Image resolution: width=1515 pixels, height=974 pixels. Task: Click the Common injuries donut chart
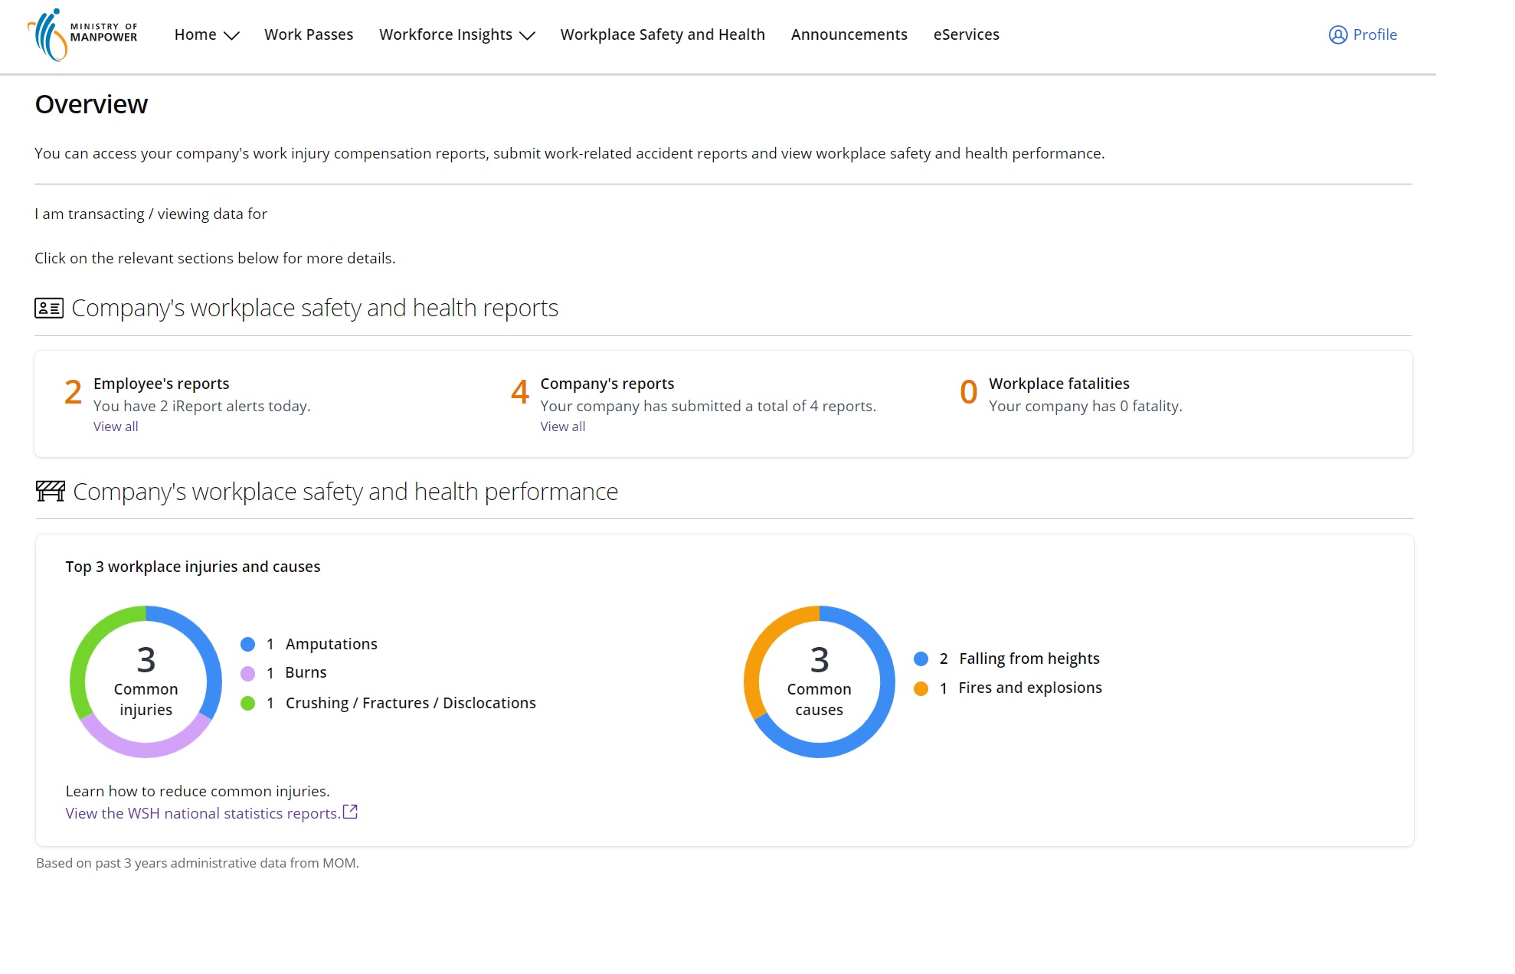146,681
